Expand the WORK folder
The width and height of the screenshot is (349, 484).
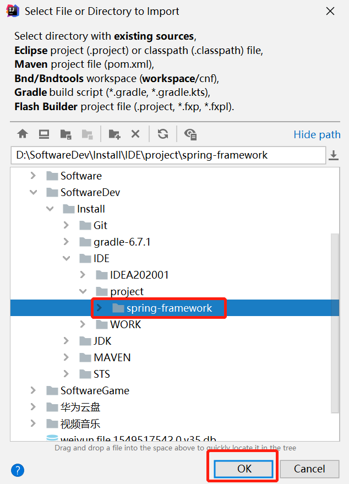click(x=83, y=324)
